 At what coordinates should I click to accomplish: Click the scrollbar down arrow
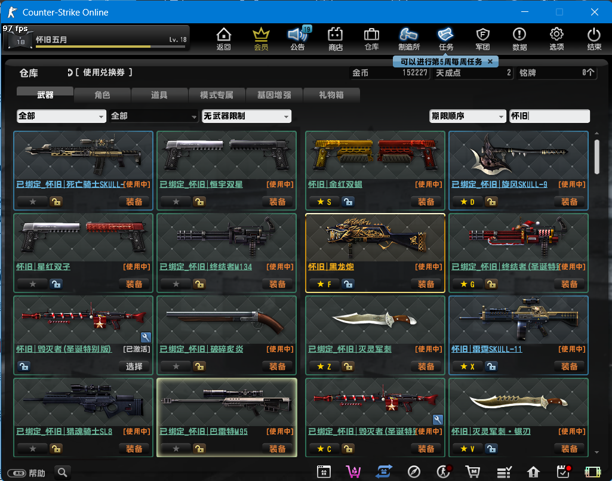click(597, 452)
